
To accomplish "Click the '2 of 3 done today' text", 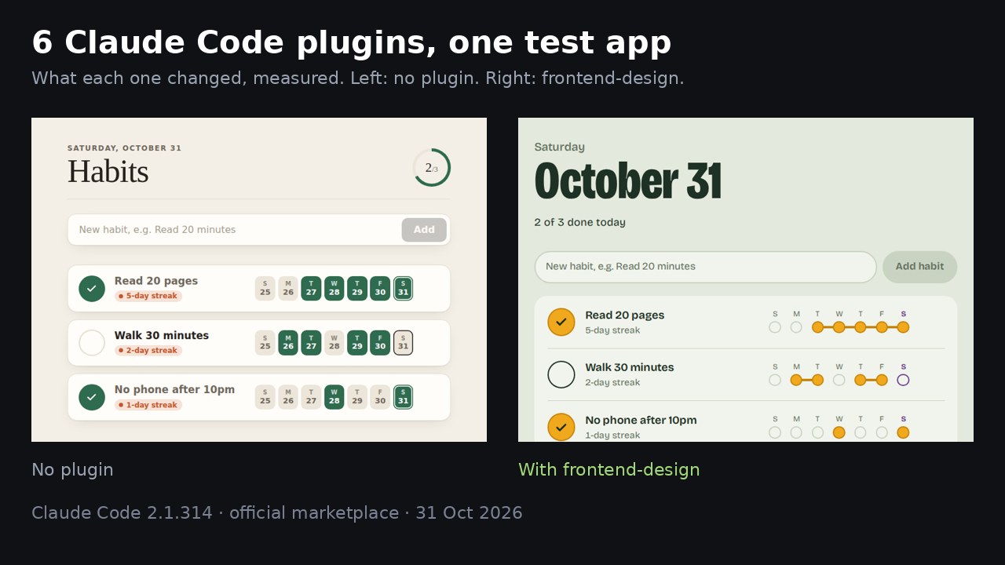I will click(580, 222).
